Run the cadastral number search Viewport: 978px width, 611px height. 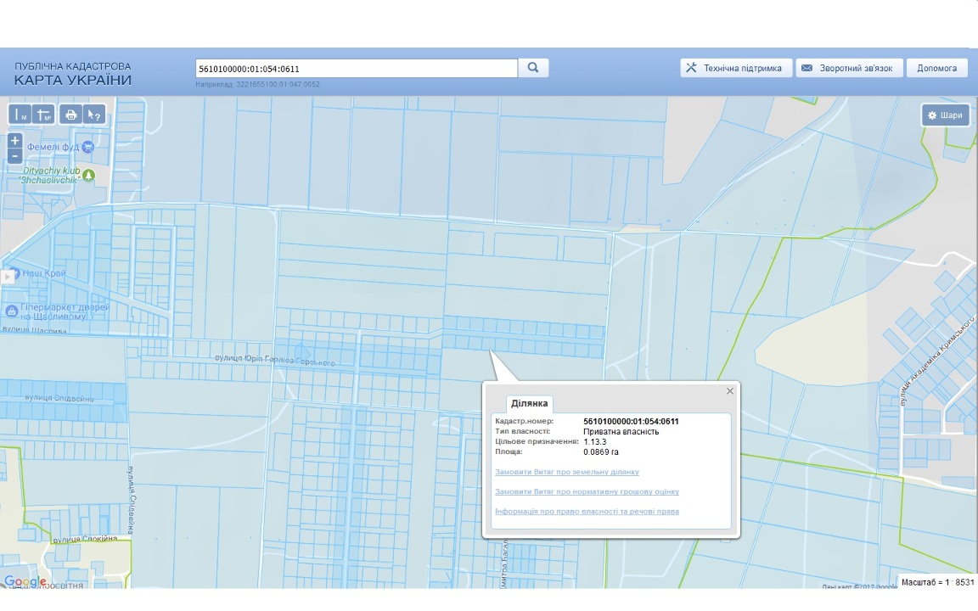533,68
